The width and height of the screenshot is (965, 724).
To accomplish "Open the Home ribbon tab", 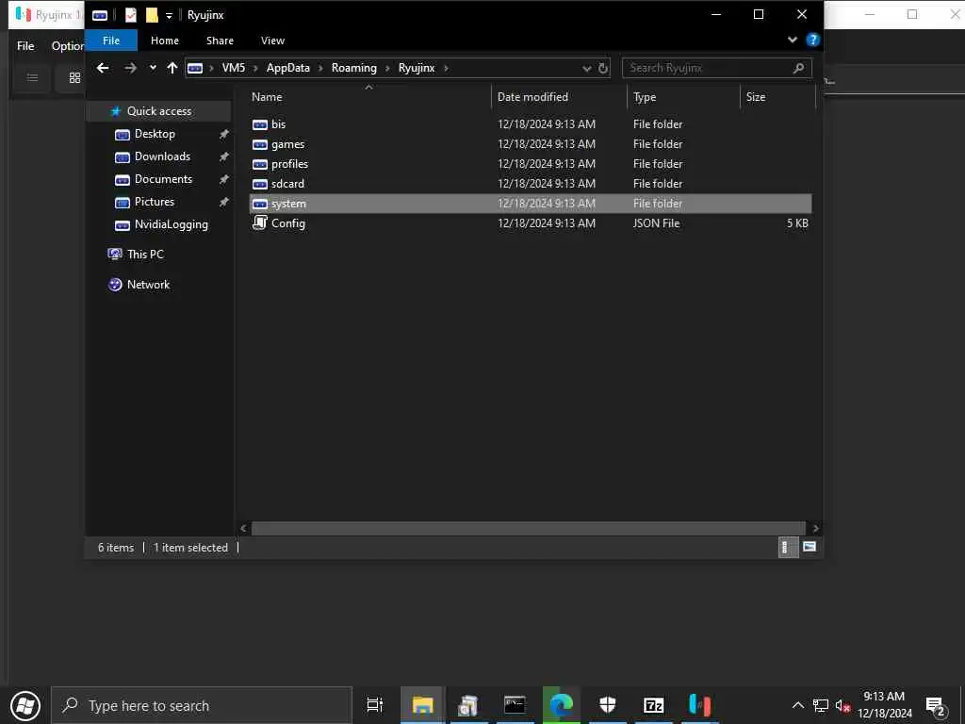I will click(165, 41).
